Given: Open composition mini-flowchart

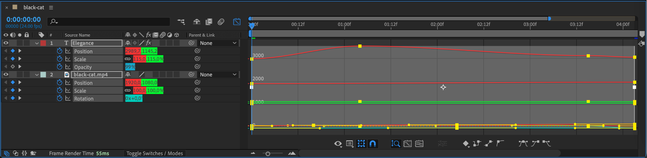Looking at the screenshot, I should point(181,21).
